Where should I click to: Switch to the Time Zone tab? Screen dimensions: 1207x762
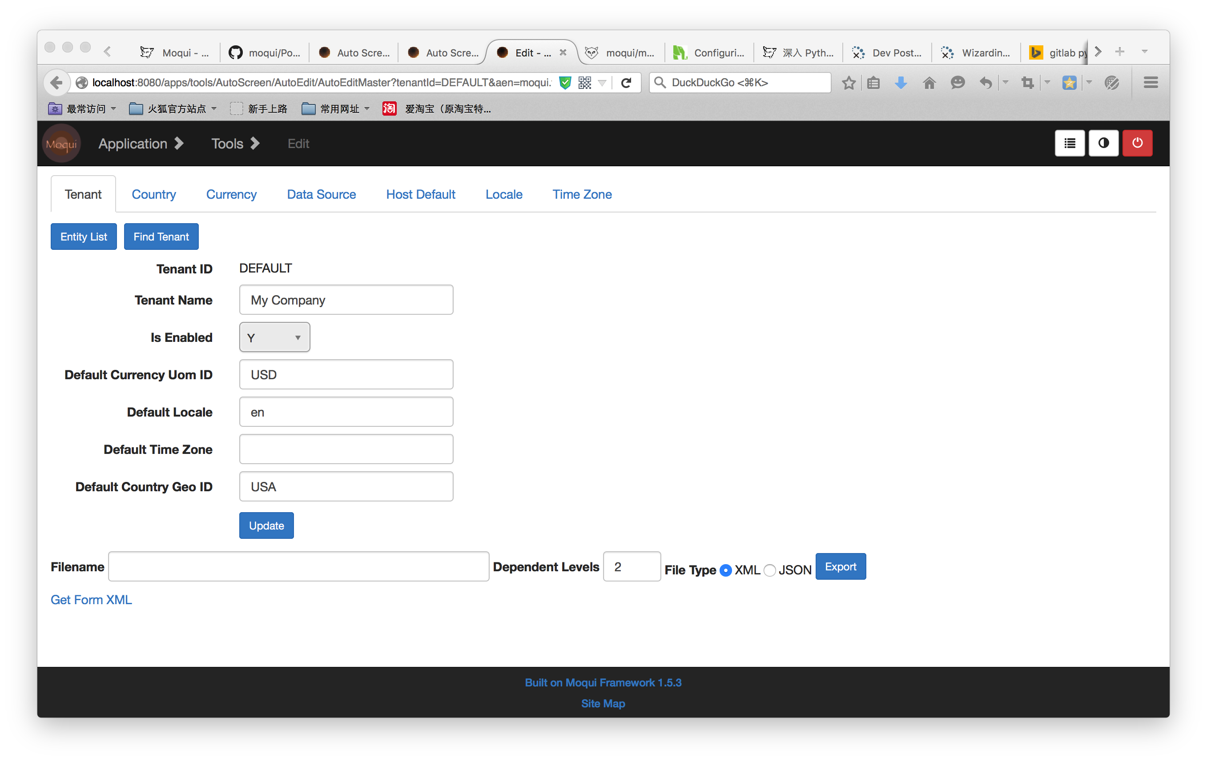(582, 194)
